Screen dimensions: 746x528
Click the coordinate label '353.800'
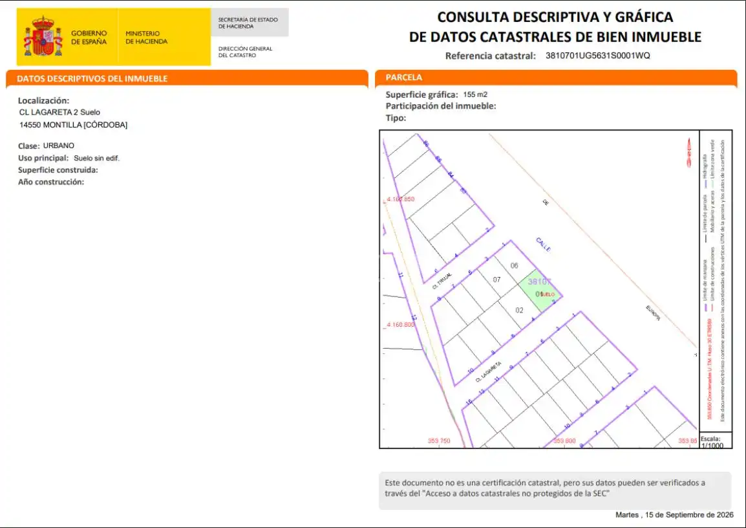pyautogui.click(x=564, y=441)
